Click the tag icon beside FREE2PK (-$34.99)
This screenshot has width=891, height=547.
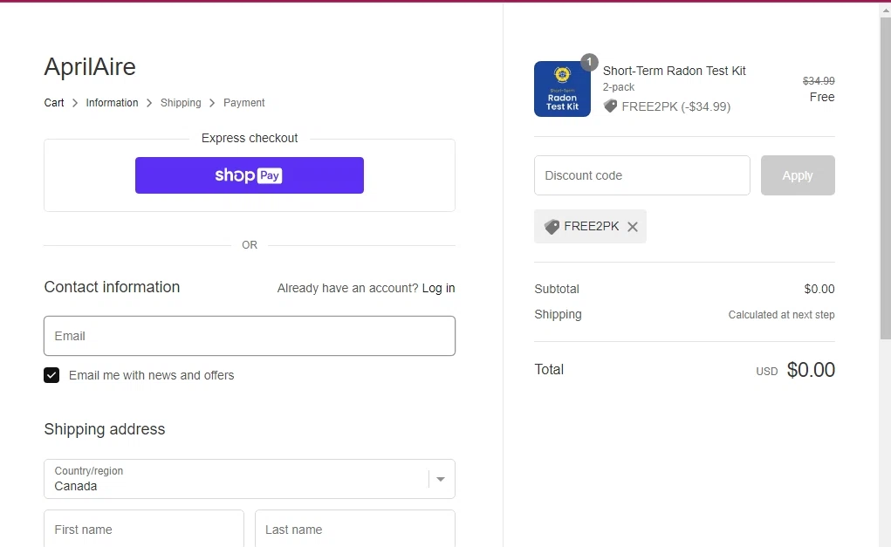click(x=610, y=106)
